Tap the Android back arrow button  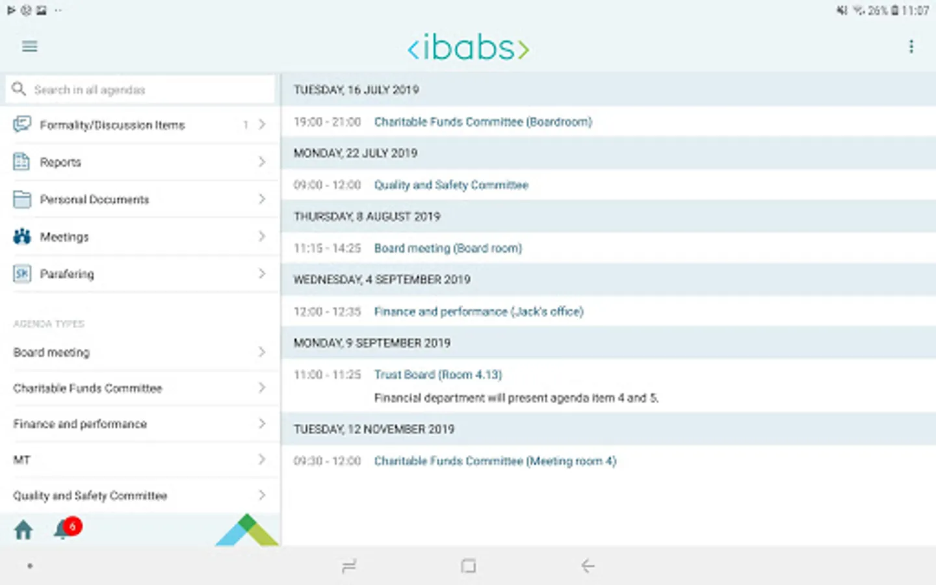point(588,566)
